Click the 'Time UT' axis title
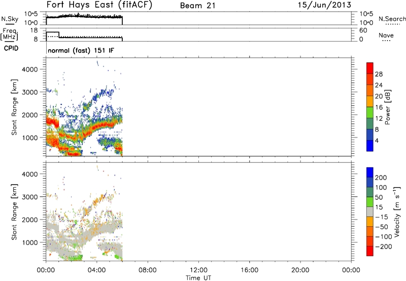 [x=198, y=278]
